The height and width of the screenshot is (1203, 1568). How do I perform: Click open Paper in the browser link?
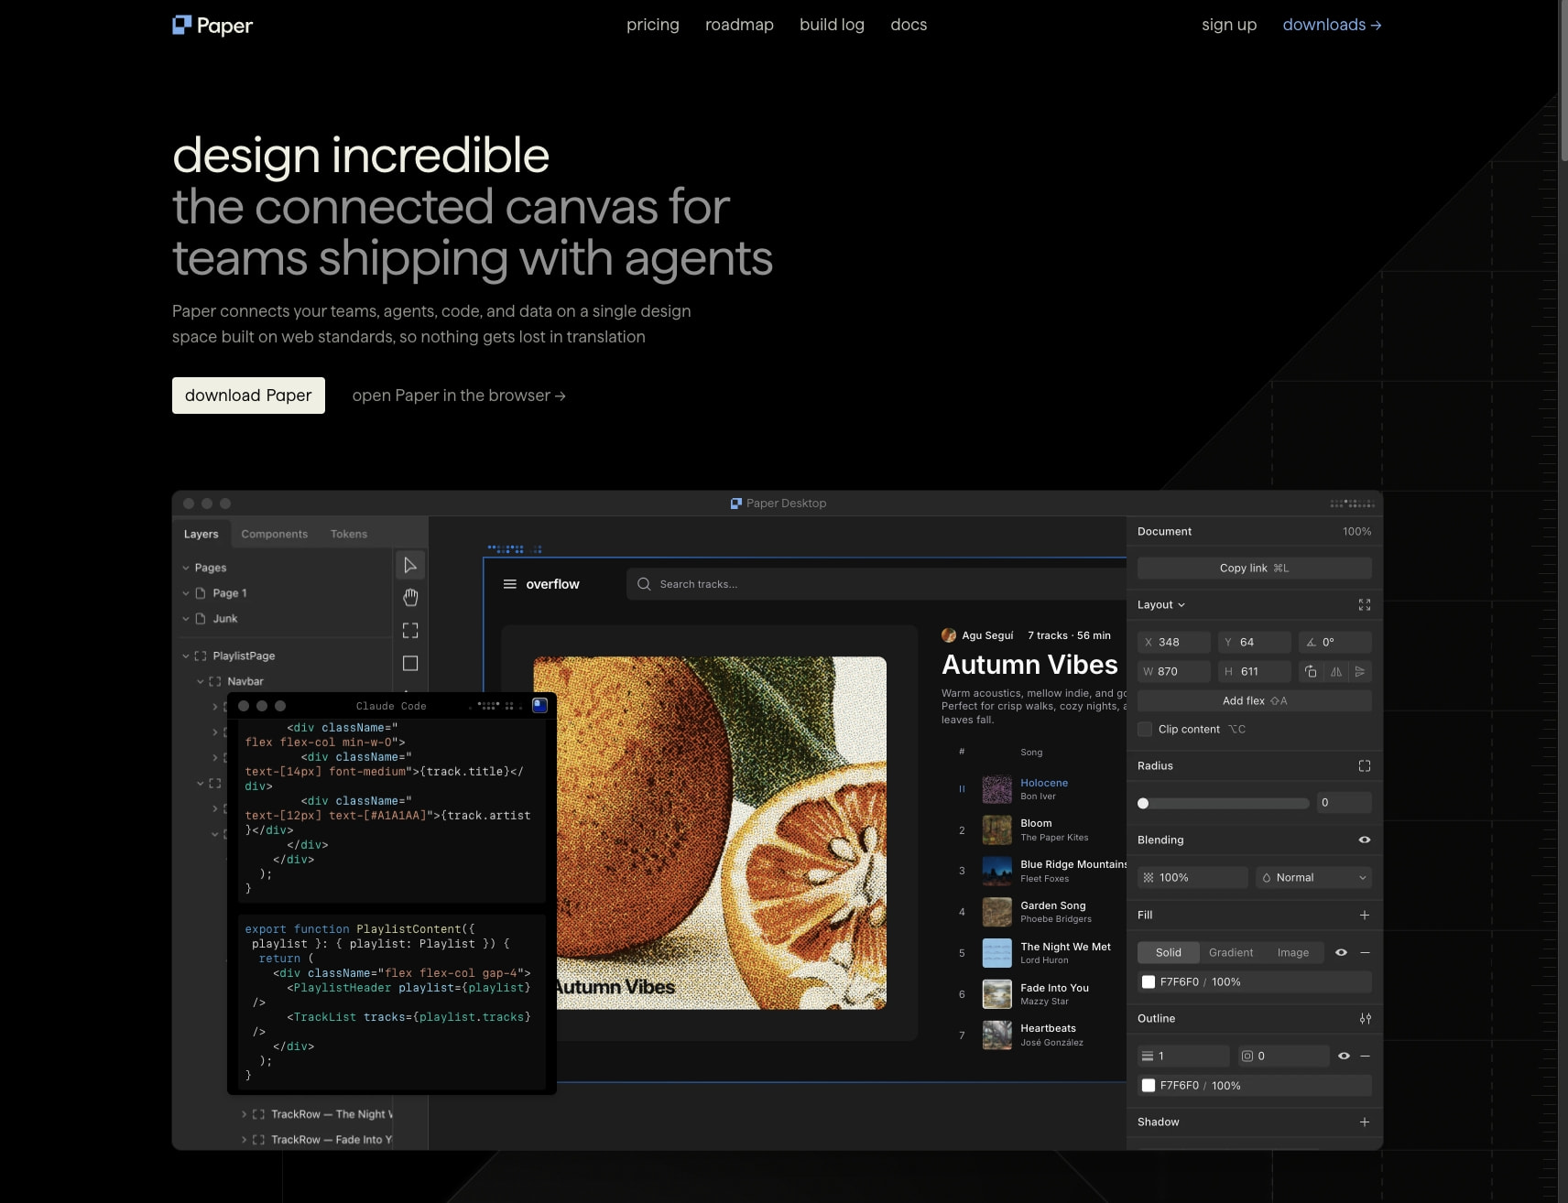(x=459, y=396)
